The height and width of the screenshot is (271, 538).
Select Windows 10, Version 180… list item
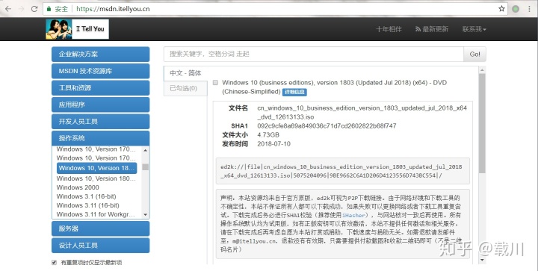[96, 178]
